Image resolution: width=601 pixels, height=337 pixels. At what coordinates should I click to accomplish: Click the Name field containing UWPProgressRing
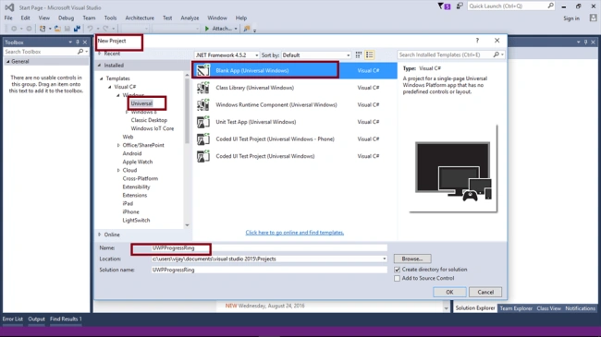tap(269, 248)
